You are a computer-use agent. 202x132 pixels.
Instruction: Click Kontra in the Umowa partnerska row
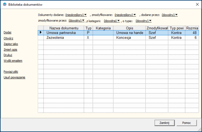[176, 33]
